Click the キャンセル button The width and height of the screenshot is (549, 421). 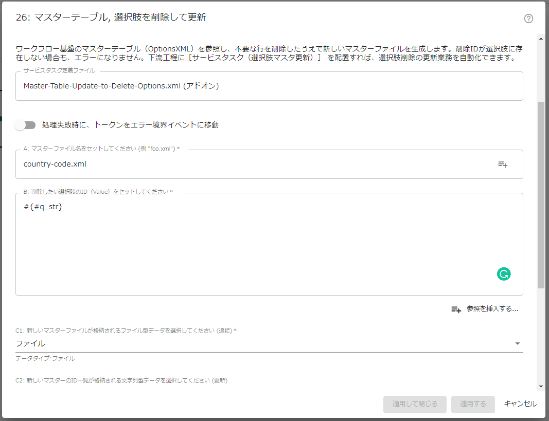[520, 404]
